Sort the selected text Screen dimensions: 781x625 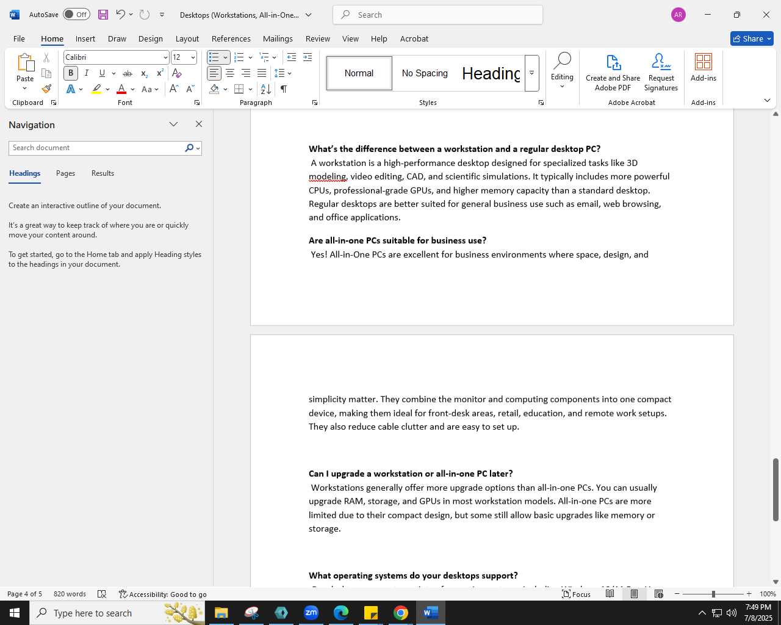[x=266, y=89]
